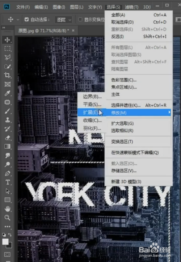181x262 pixels.
Task: Open the 图层(L) menu
Action: (x=77, y=7)
